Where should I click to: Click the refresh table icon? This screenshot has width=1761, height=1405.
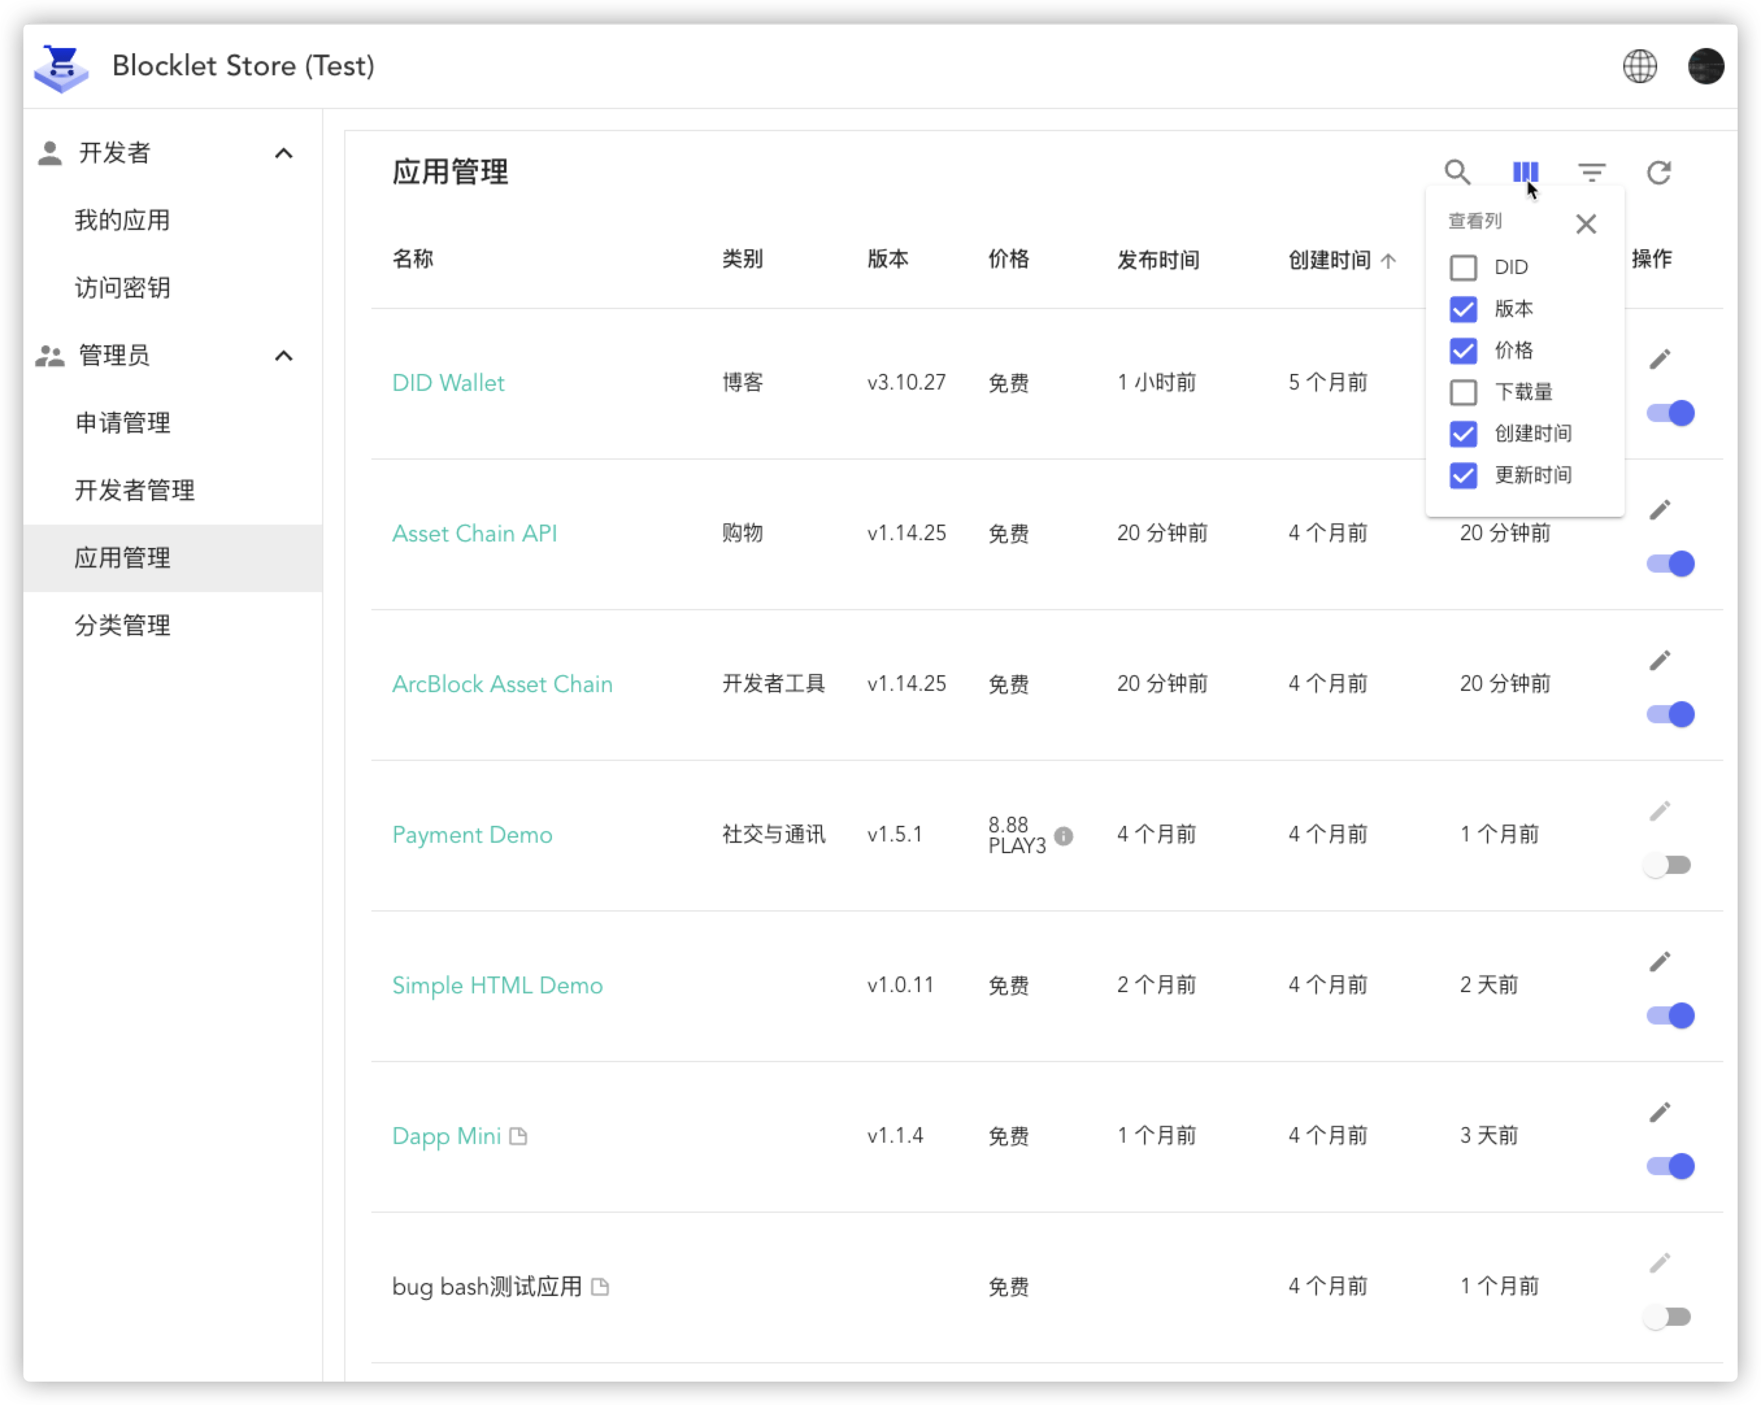pyautogui.click(x=1658, y=172)
